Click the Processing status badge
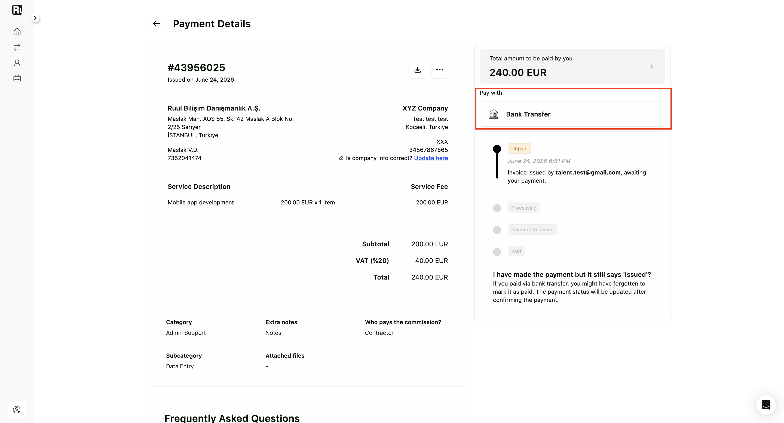This screenshot has height=423, width=784. 523,208
